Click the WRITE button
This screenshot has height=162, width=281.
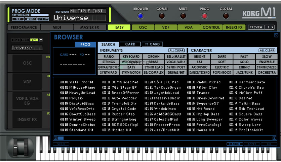pos(31,19)
